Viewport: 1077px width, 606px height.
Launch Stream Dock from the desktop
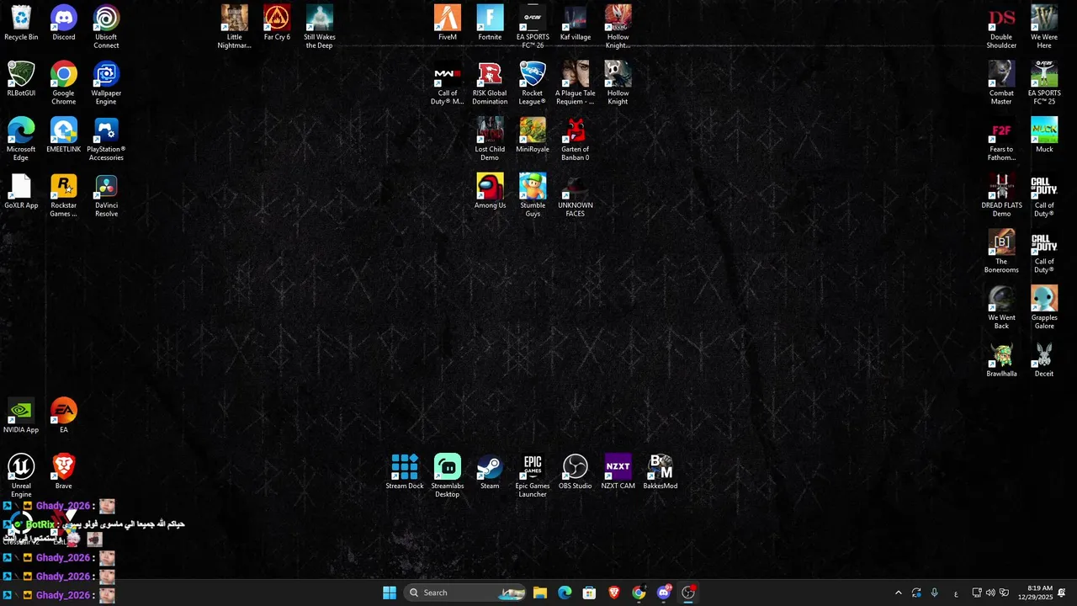click(x=405, y=471)
